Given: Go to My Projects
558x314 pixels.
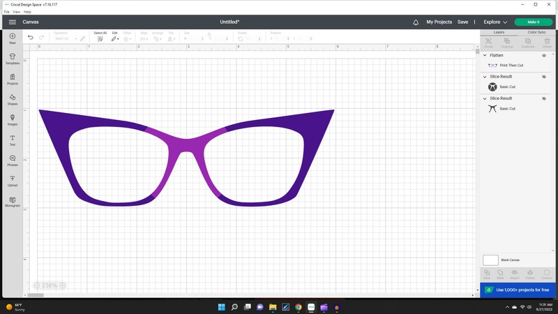Looking at the screenshot, I should point(439,22).
